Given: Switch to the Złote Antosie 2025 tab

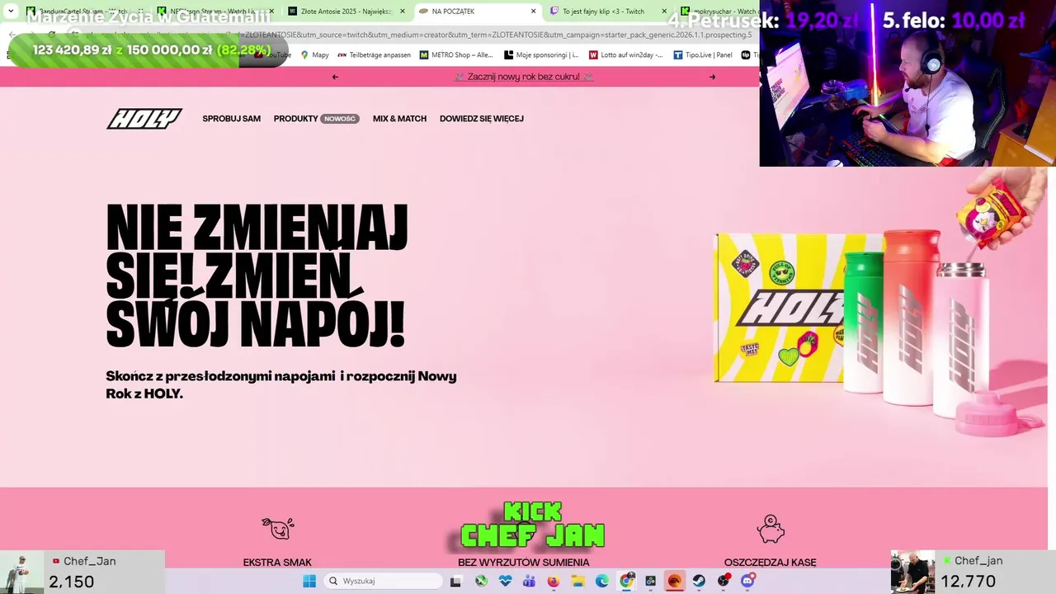Looking at the screenshot, I should point(346,12).
